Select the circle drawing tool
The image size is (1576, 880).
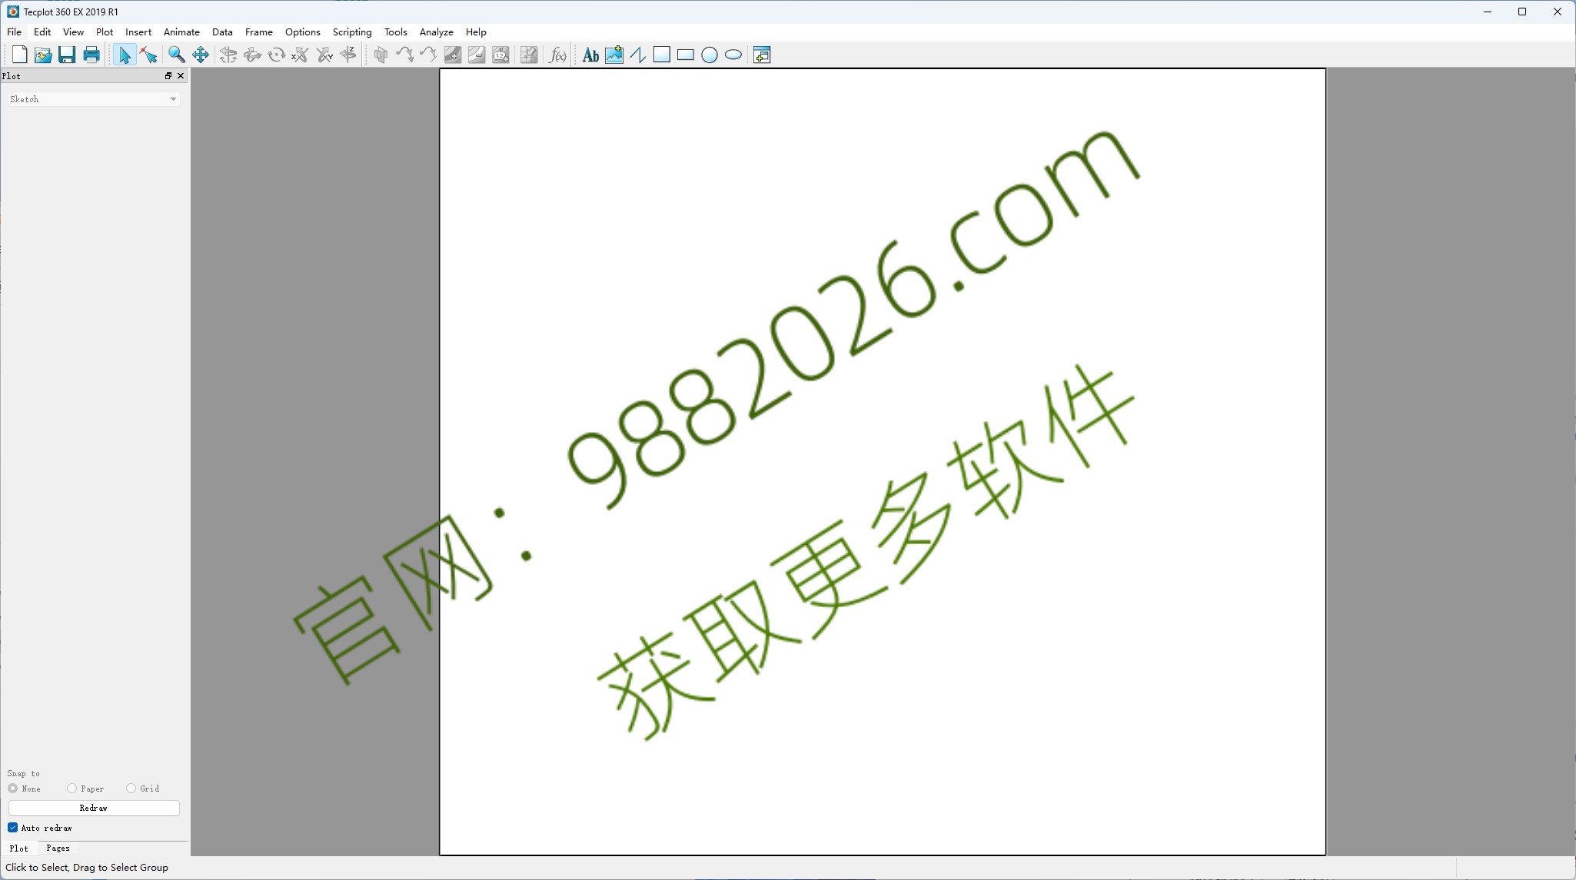click(x=710, y=55)
